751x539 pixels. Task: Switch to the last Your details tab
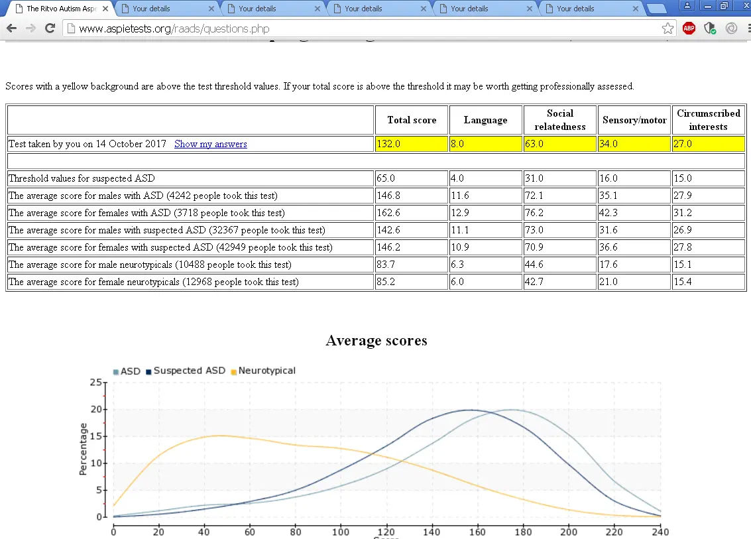pyautogui.click(x=592, y=9)
